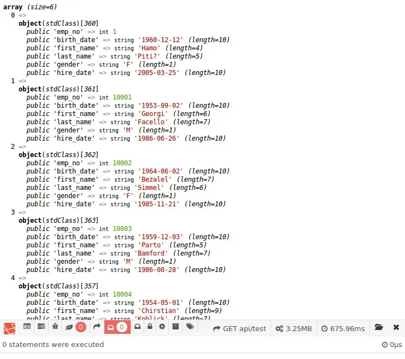Click the 'array (size=6)' header
Screen dimensions: 405x359
30,7
